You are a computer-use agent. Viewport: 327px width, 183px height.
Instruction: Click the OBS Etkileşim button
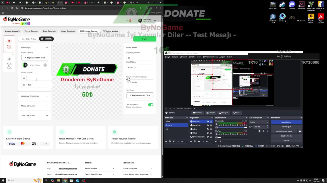[x=223, y=113]
